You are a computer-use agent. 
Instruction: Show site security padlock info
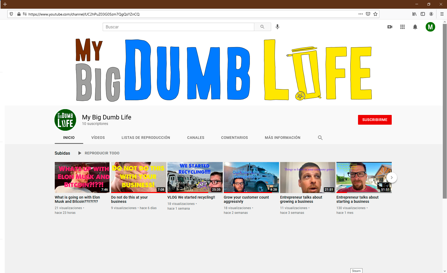click(x=19, y=14)
